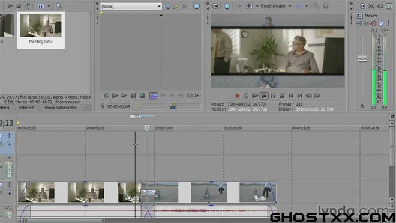Click the Record button in preview transport
Viewport: 396px width, 223px height.
(237, 96)
